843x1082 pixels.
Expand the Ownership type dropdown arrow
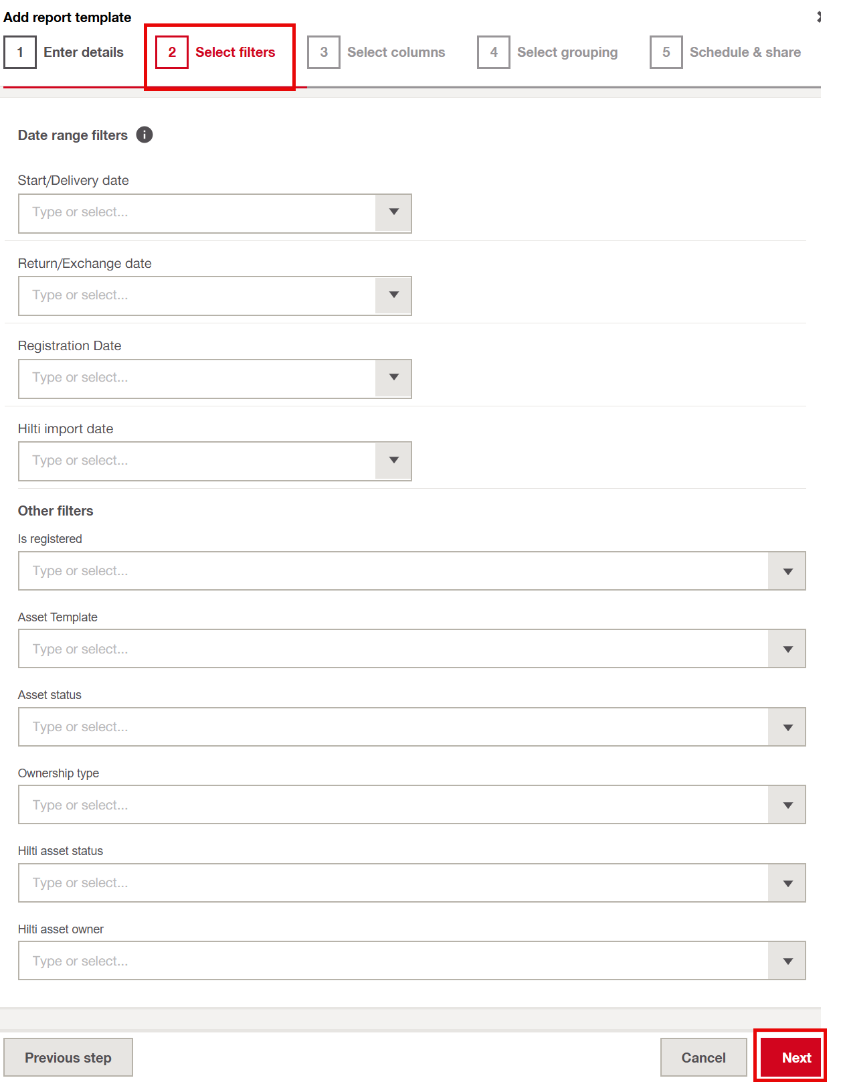pos(787,805)
